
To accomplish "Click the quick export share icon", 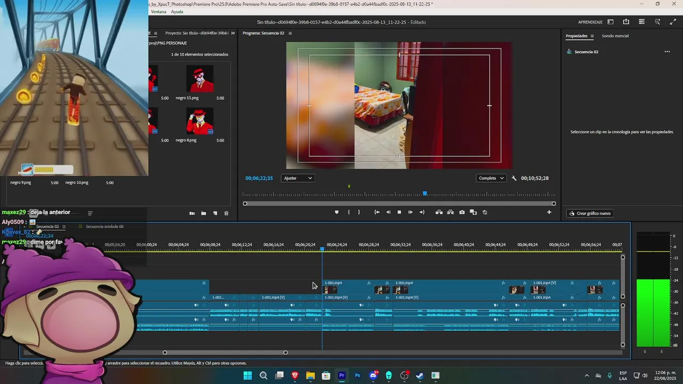I will click(x=626, y=22).
